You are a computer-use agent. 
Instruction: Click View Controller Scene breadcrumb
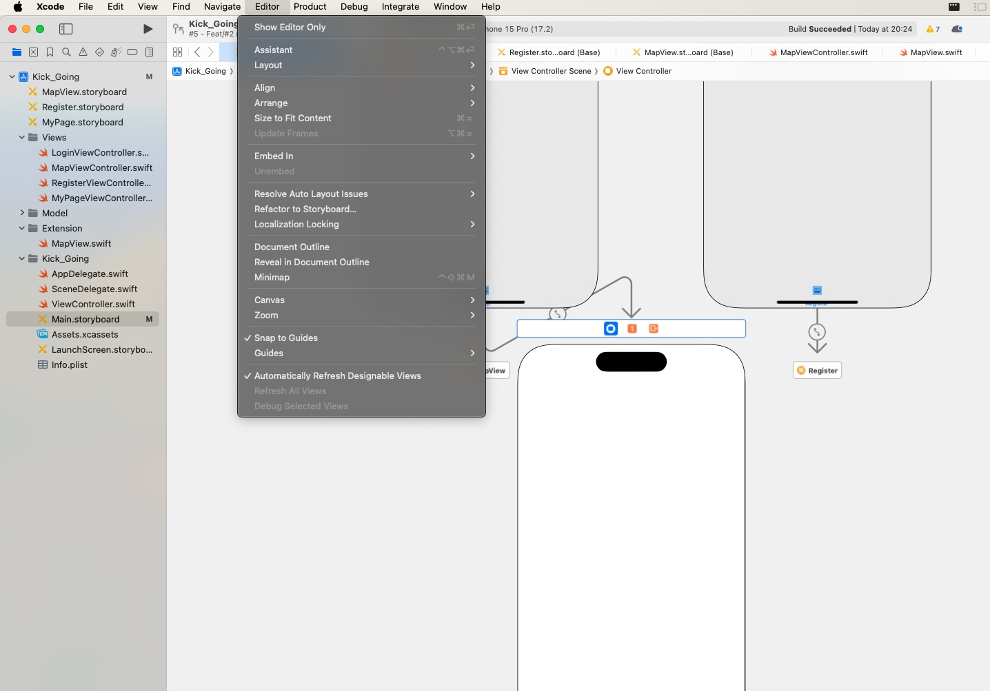point(545,71)
